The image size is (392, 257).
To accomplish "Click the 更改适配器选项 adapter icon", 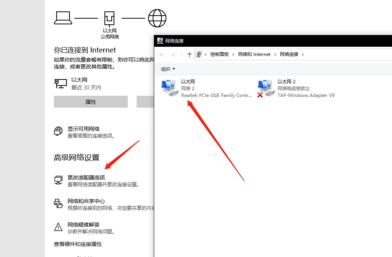I will pos(58,180).
